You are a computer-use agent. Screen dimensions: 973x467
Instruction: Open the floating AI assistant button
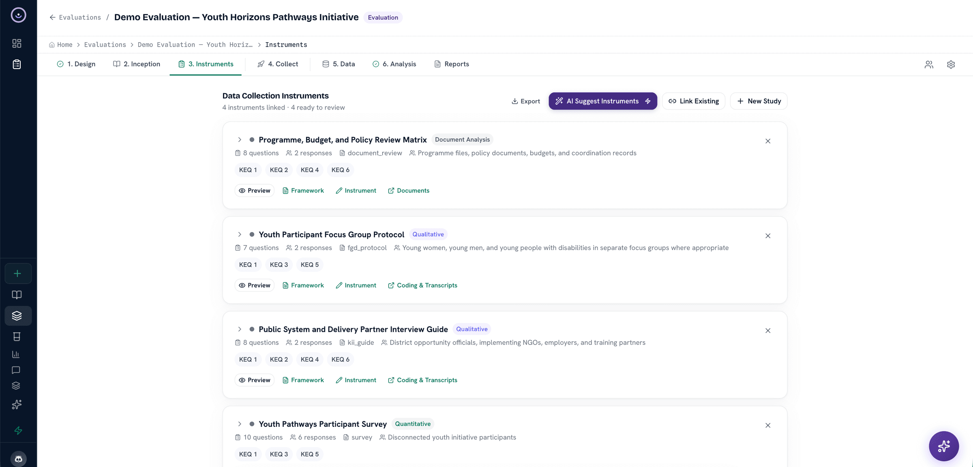(944, 446)
